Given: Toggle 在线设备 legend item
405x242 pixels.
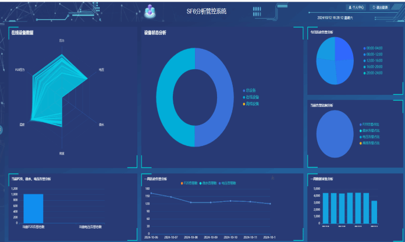Looking at the screenshot, I should (251, 97).
